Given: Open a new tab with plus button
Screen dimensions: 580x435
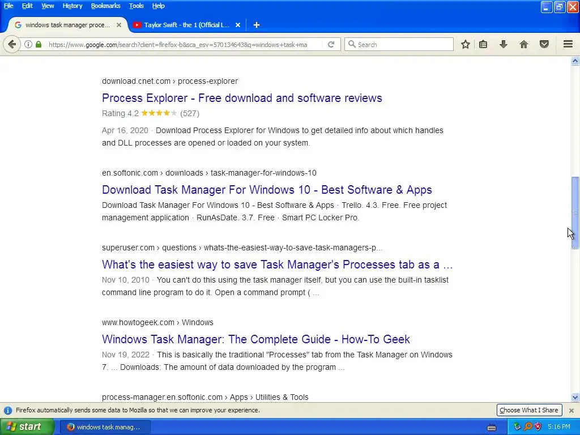Looking at the screenshot, I should 257,25.
